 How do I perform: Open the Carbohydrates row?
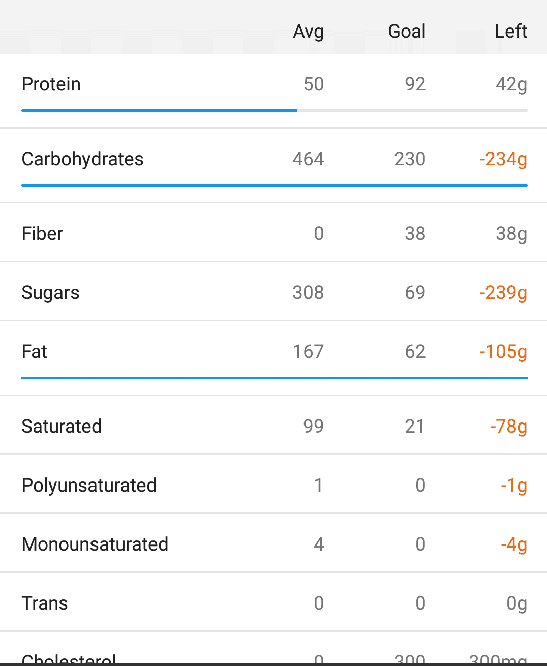point(273,165)
